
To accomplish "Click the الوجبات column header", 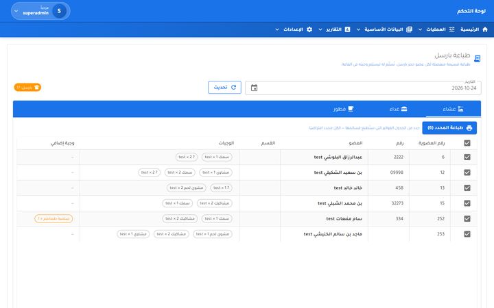I will click(x=226, y=143).
